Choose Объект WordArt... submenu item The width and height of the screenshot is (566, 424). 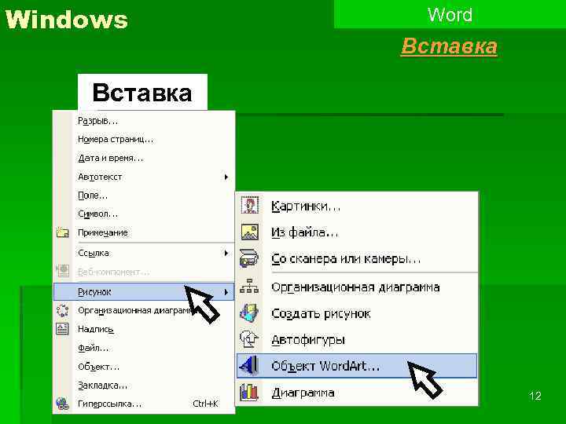coord(357,366)
